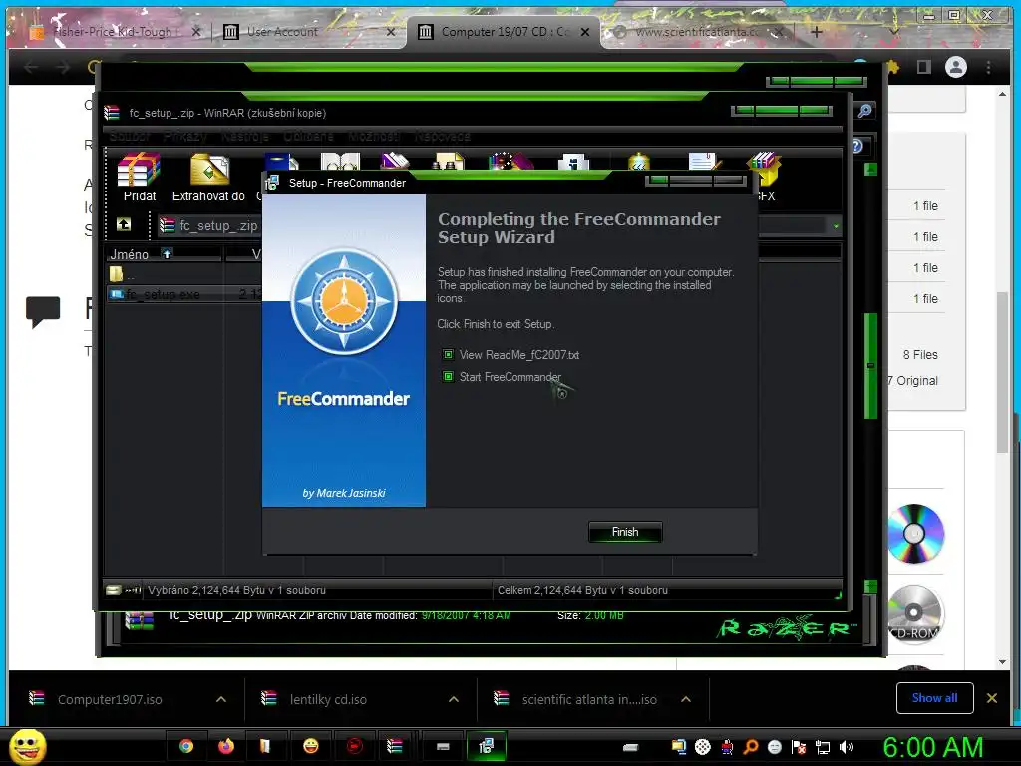Click the CD-ROM disc thumbnail on page
Viewport: 1021px width, 766px height.
pyautogui.click(x=914, y=614)
